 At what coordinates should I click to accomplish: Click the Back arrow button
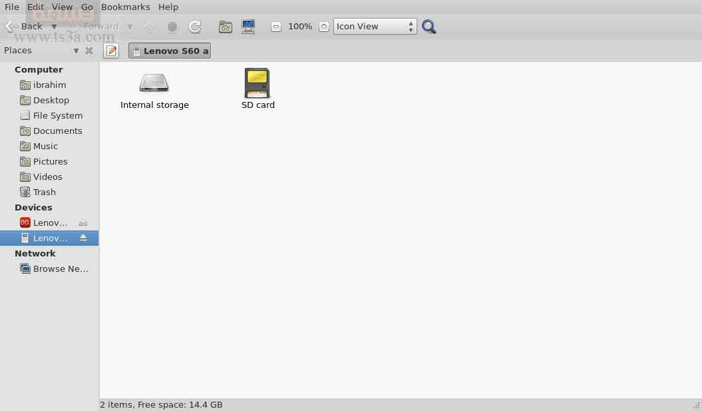(24, 27)
